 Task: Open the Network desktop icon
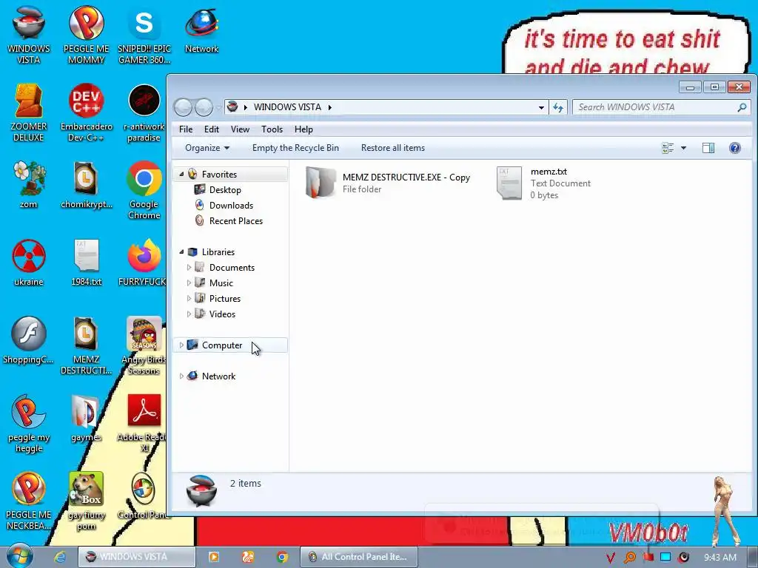[x=201, y=30]
